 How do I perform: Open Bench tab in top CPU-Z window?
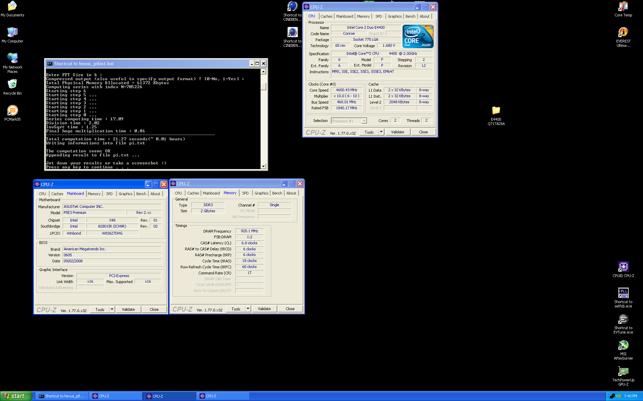(x=410, y=16)
